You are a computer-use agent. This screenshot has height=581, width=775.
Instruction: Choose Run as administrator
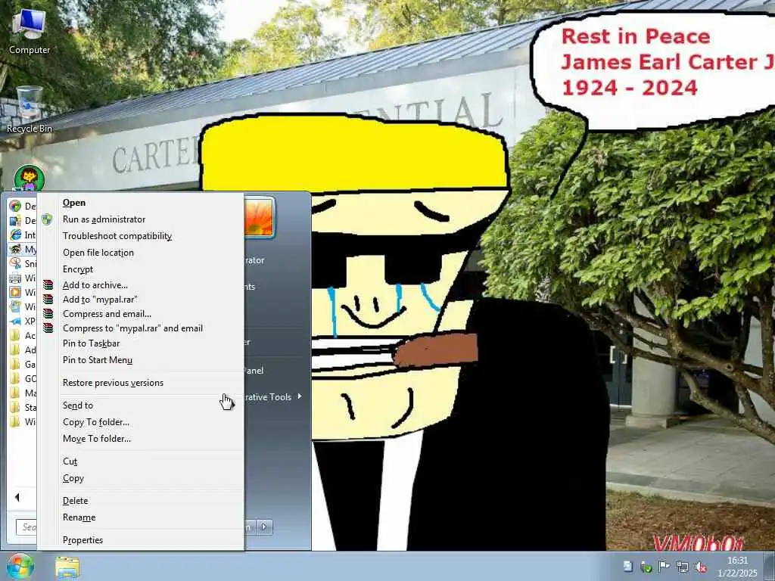coord(140,219)
